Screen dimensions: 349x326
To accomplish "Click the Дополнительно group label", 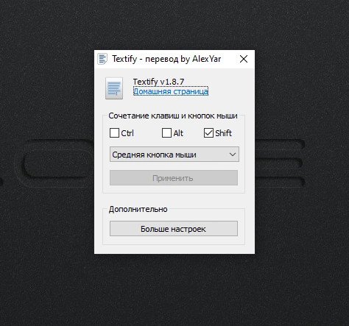I will tap(138, 209).
